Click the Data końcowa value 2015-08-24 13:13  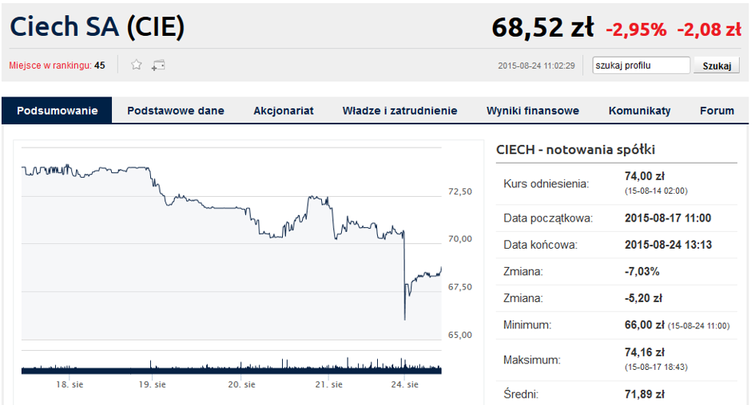pyautogui.click(x=668, y=245)
